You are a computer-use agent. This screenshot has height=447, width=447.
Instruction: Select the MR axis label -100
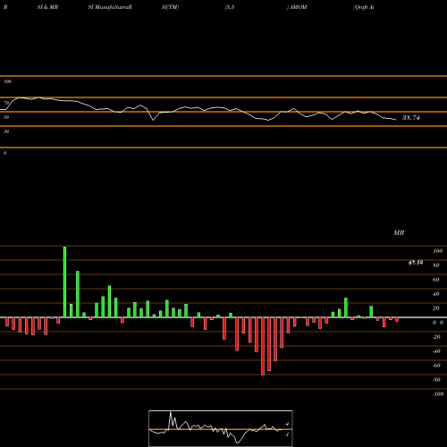point(438,394)
